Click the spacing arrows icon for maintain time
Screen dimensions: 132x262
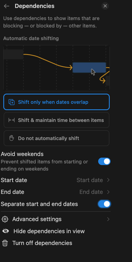12,120
